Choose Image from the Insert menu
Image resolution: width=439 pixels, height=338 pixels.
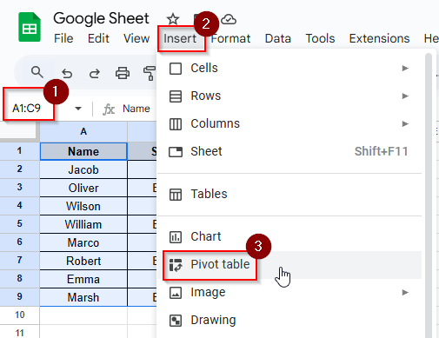pos(289,293)
